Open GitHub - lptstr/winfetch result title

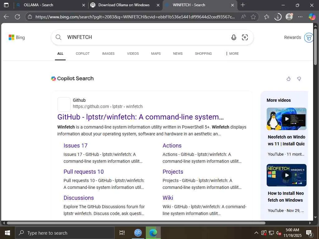tap(140, 117)
